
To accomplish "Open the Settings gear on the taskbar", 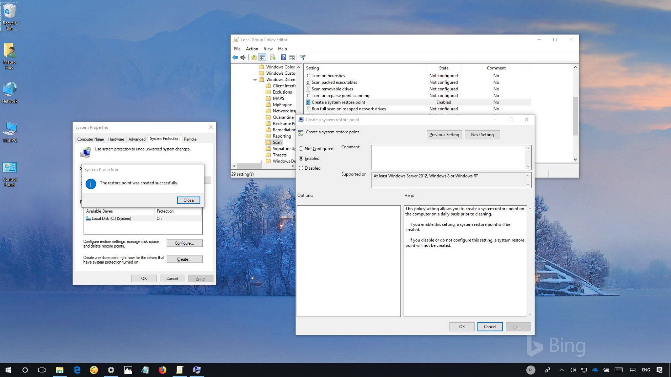I will (111, 370).
